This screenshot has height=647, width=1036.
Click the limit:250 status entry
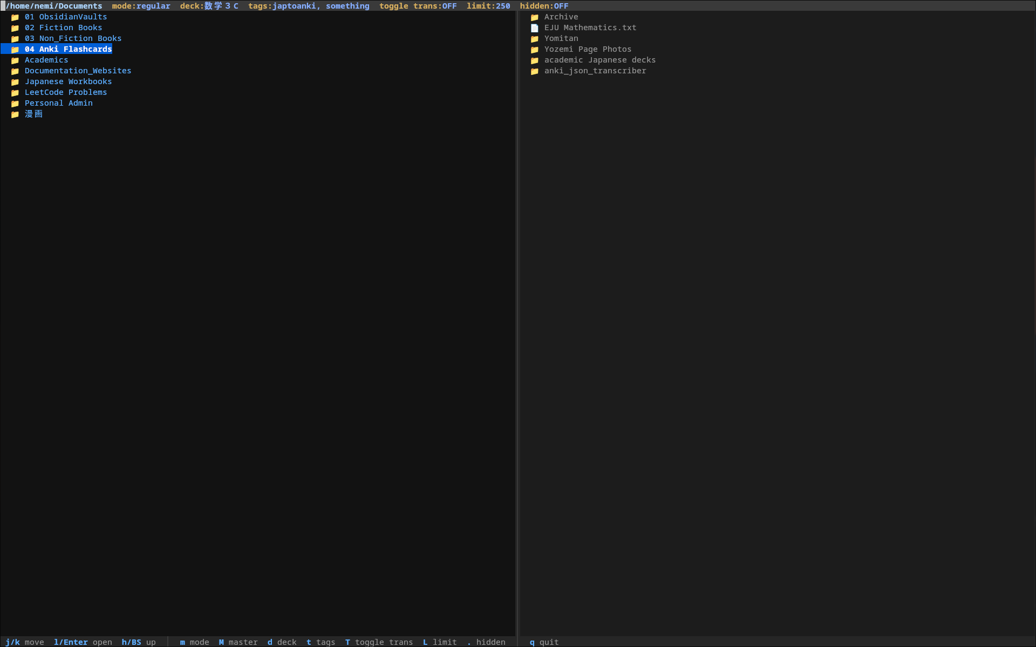coord(488,6)
